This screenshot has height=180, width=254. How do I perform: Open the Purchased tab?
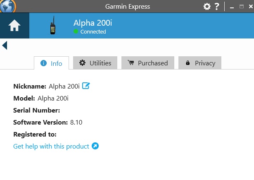click(147, 63)
